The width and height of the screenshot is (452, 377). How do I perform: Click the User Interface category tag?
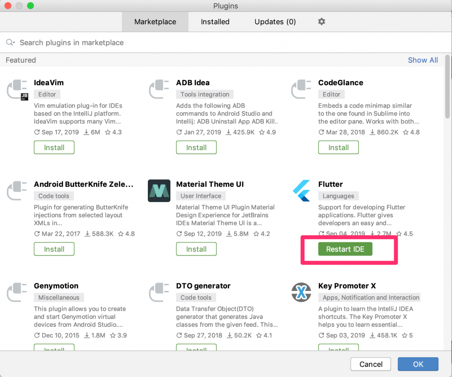pyautogui.click(x=201, y=196)
